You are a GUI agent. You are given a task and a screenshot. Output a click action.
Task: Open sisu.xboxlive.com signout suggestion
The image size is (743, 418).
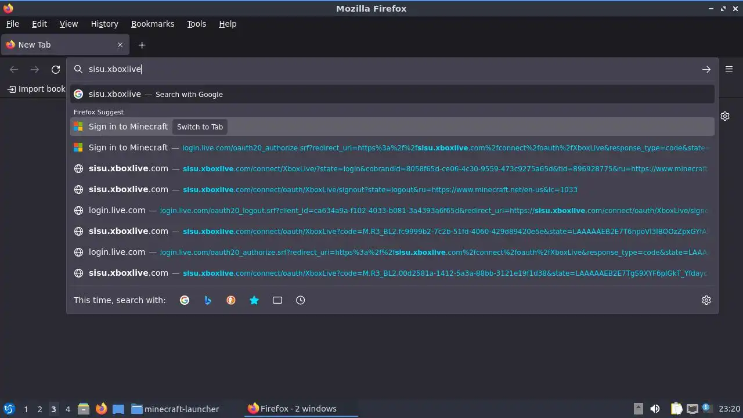[392, 189]
